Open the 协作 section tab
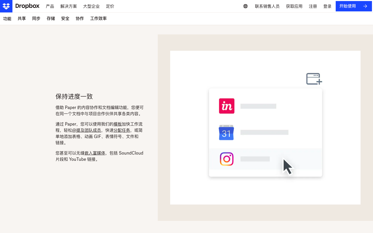This screenshot has height=233, width=373. click(80, 18)
